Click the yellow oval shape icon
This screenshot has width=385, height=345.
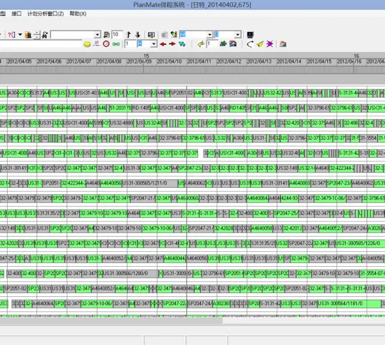pyautogui.click(x=87, y=44)
